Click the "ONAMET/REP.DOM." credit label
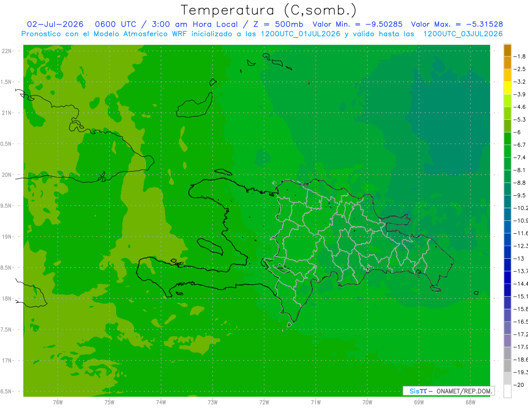 point(463,391)
